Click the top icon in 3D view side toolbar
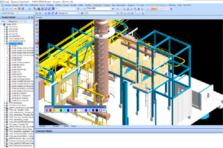The image size is (223, 148). coord(37,21)
